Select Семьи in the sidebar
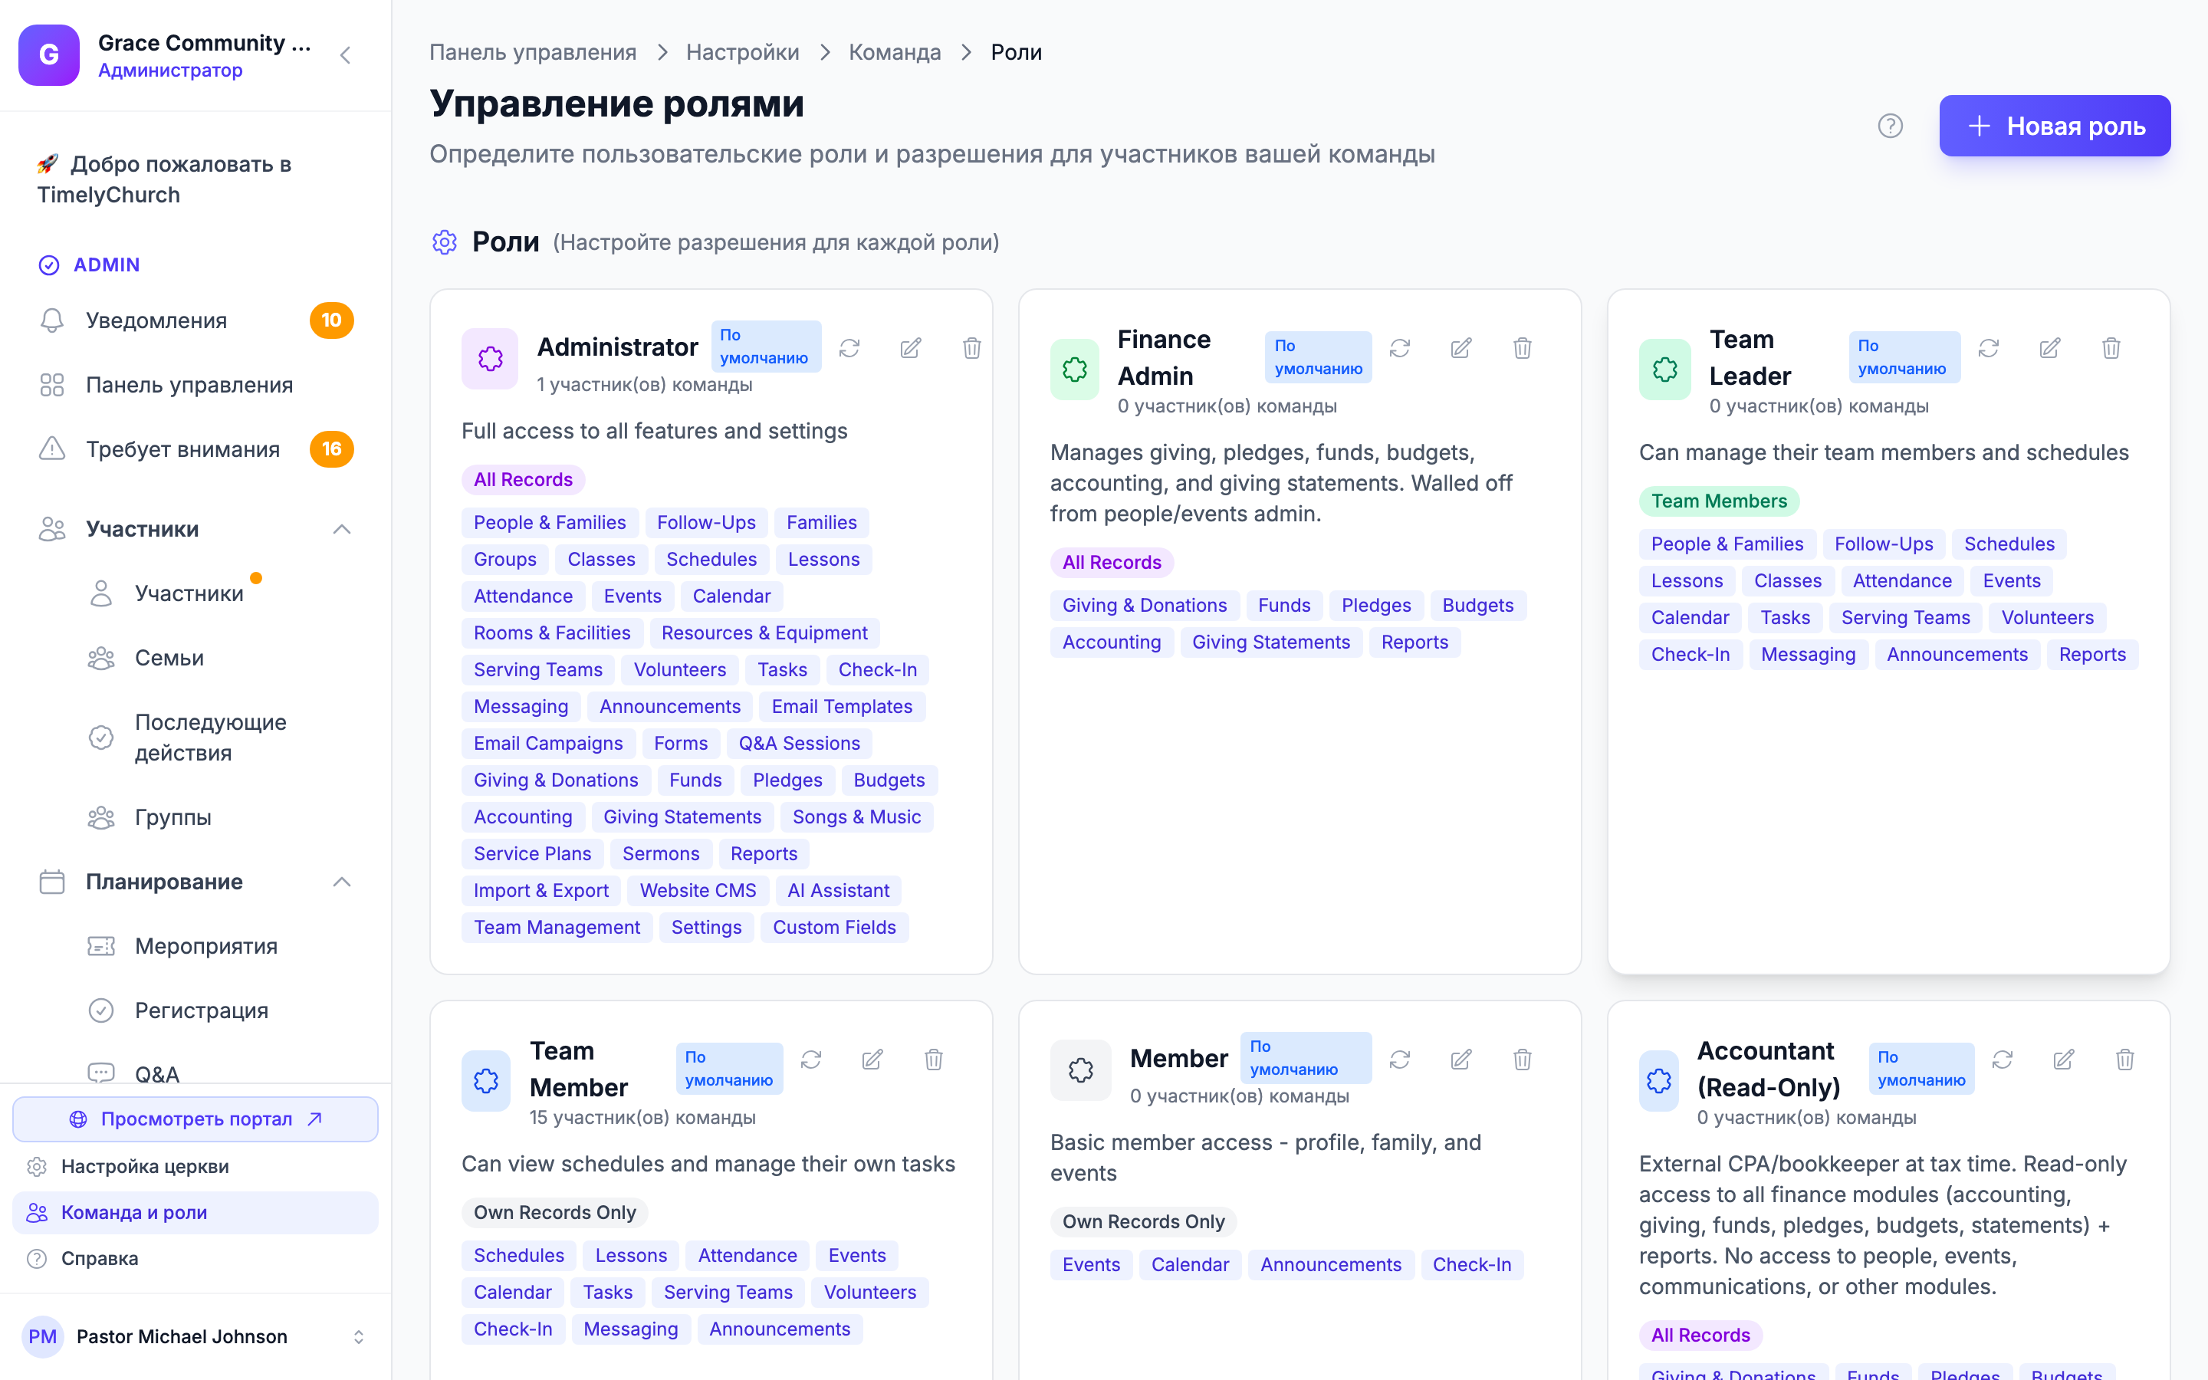This screenshot has height=1380, width=2208. (169, 657)
